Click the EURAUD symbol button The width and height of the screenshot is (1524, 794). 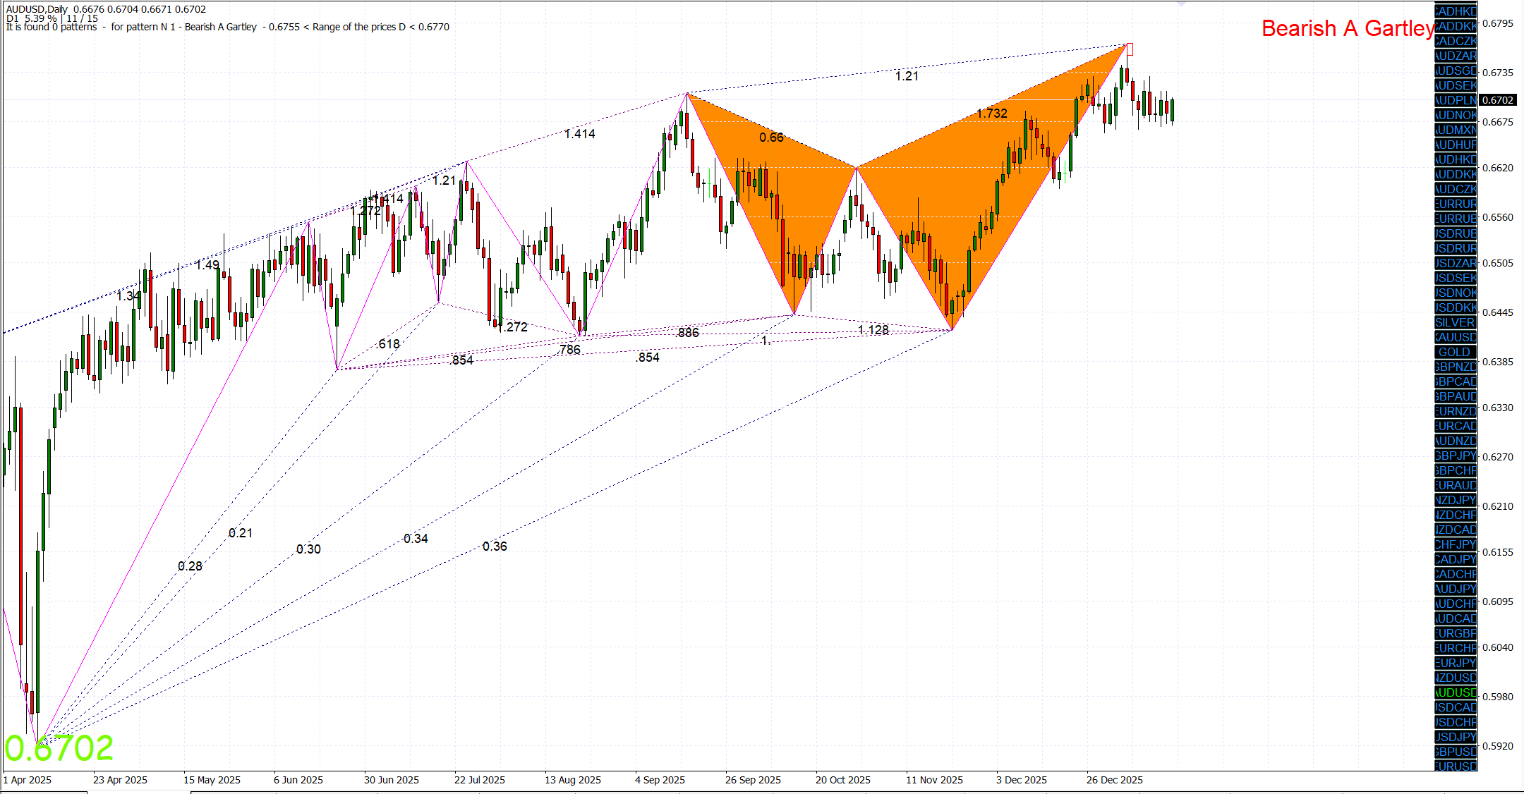(x=1456, y=485)
